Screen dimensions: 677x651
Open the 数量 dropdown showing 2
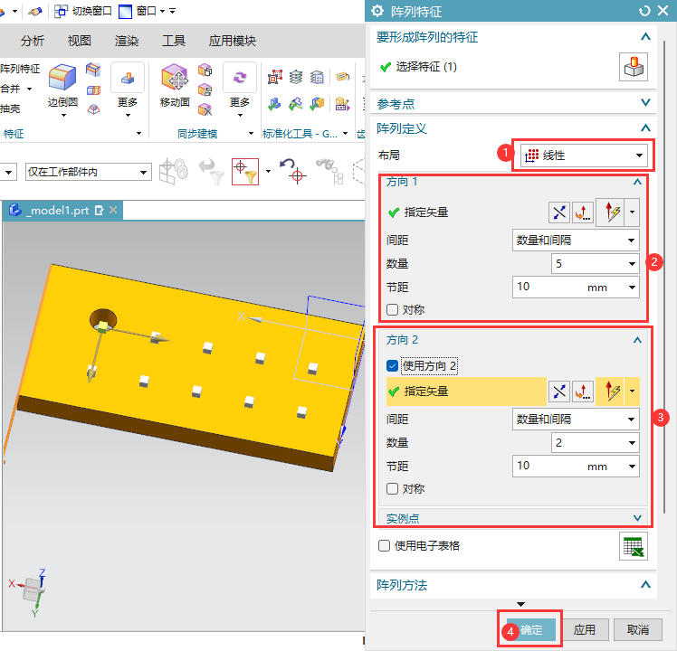[595, 443]
